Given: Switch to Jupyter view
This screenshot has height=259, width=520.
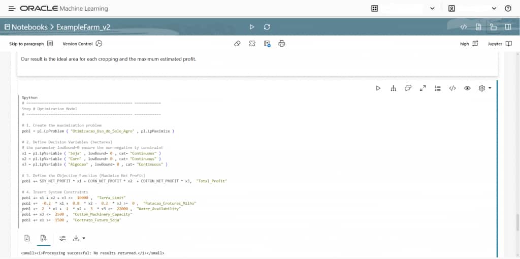Looking at the screenshot, I should 500,44.
